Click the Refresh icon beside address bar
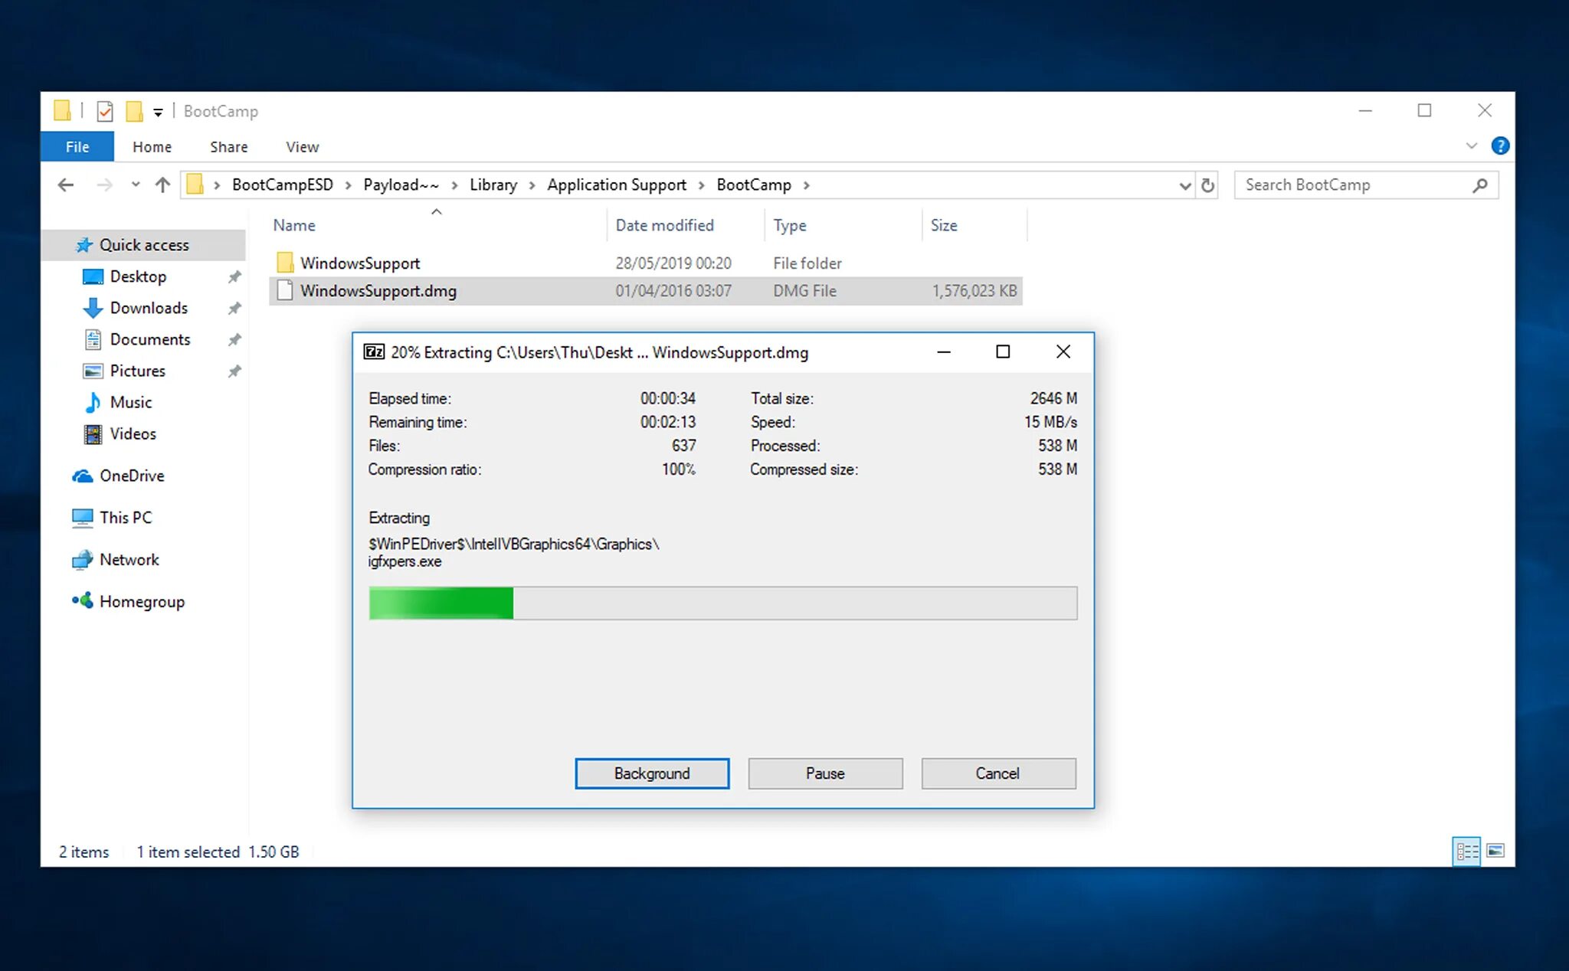Screen dimensions: 1569x971 click(1208, 185)
